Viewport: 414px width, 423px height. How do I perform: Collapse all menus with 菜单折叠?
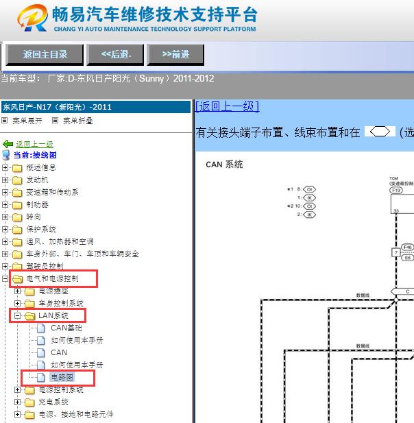click(x=78, y=121)
